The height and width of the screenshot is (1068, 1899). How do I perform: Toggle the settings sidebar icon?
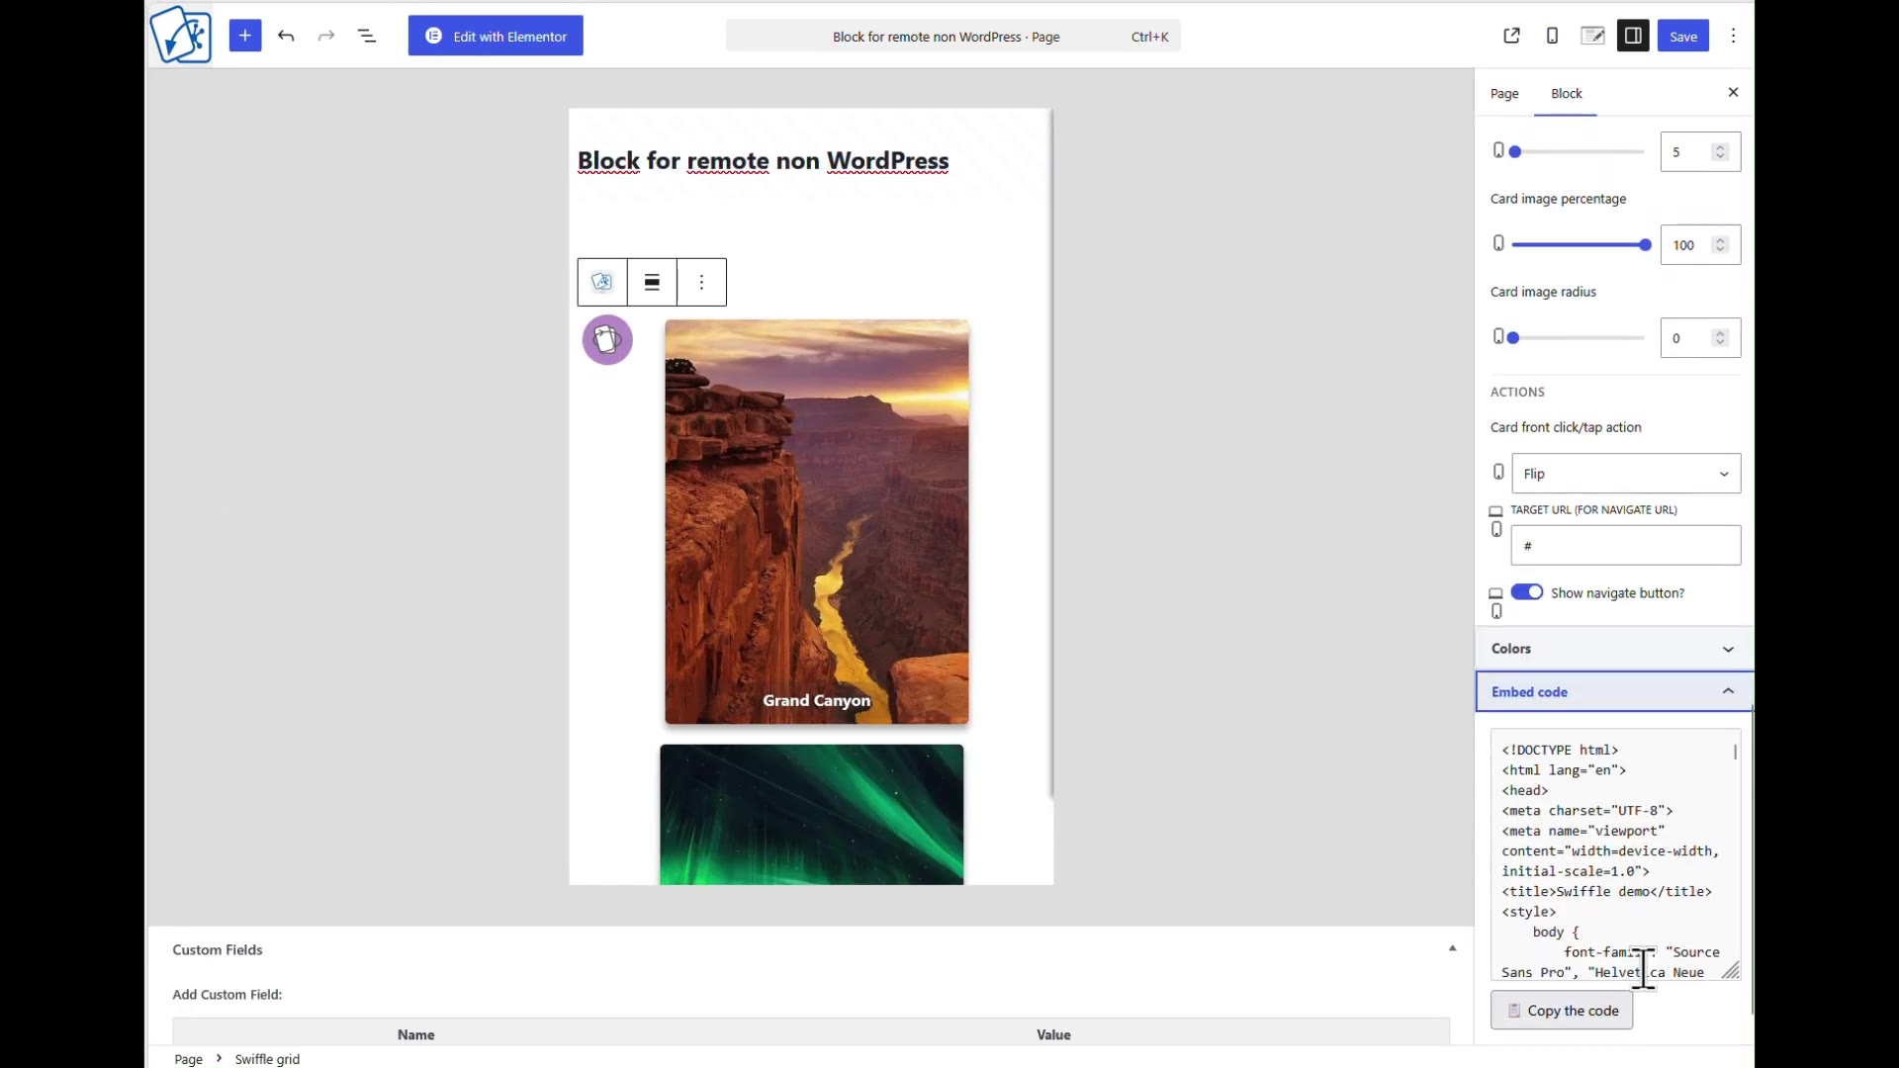(1633, 36)
